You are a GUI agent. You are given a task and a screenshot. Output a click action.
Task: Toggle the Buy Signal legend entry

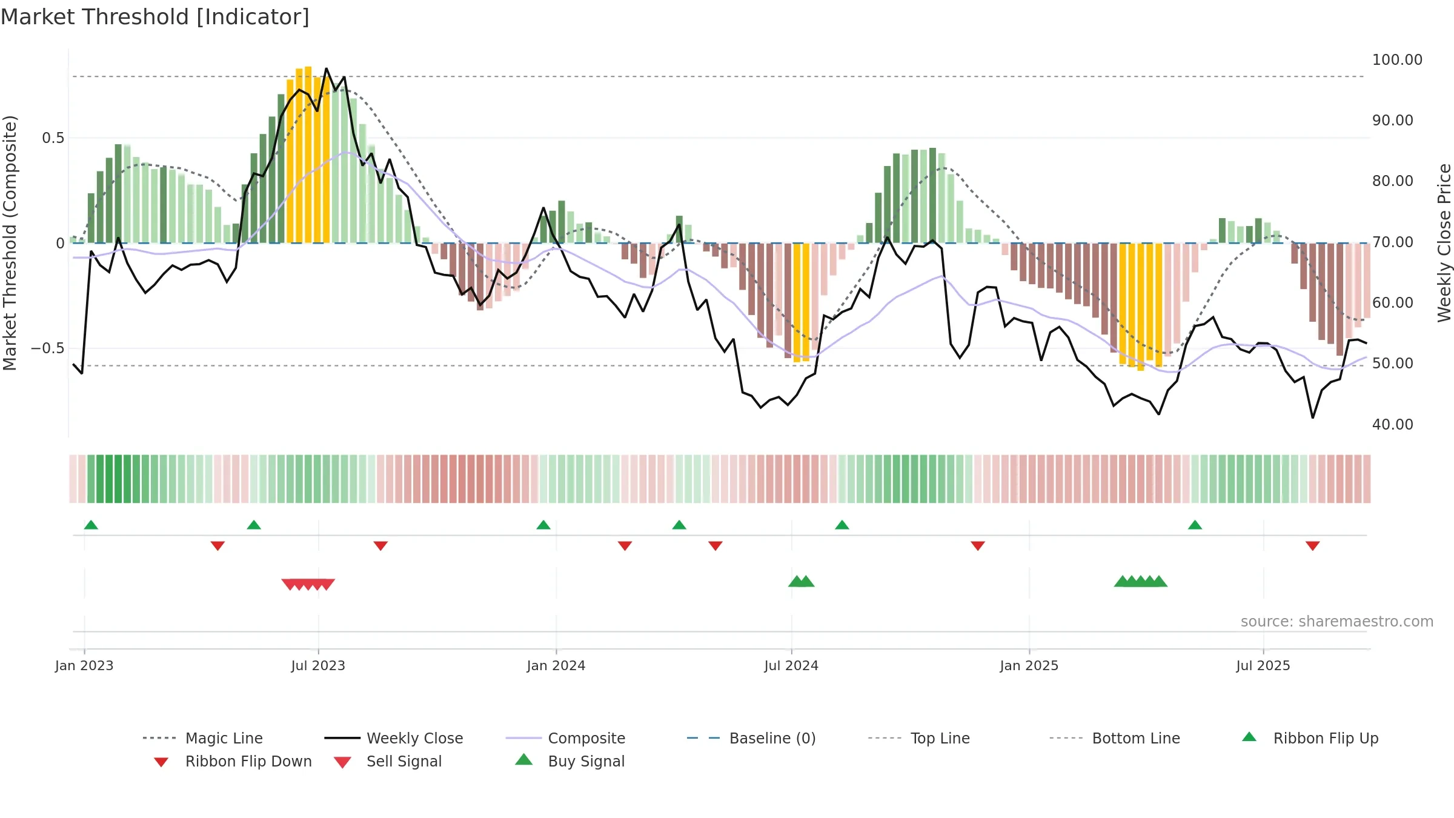(x=569, y=761)
